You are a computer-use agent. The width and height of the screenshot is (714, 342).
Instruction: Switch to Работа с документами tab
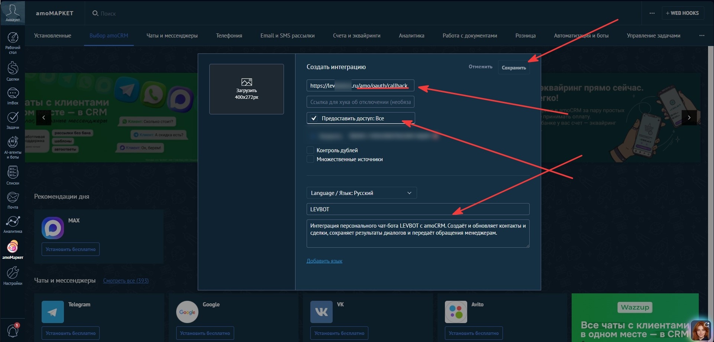[x=470, y=36]
